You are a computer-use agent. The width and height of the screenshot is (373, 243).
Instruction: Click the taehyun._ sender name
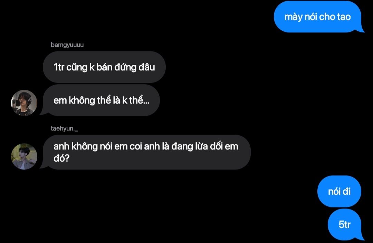pos(64,128)
